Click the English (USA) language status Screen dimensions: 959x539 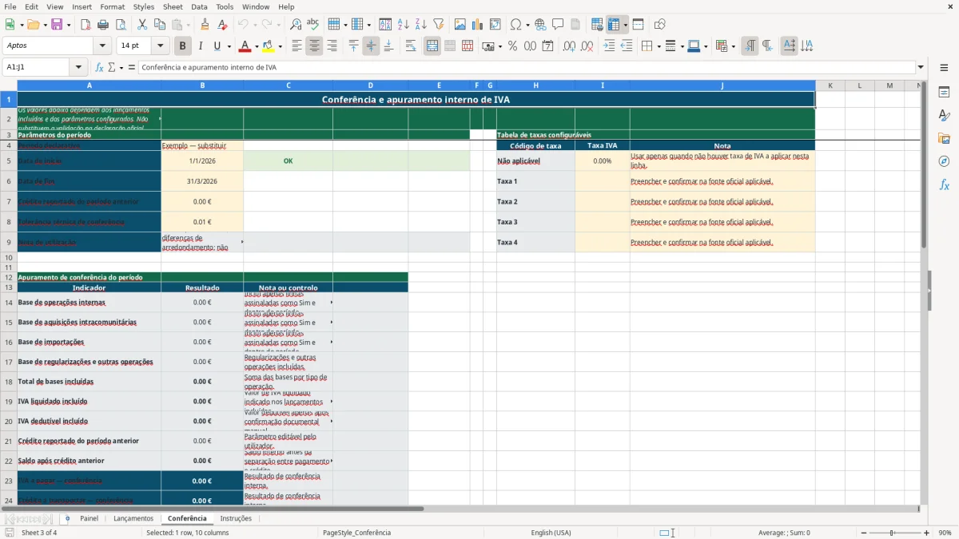(551, 533)
